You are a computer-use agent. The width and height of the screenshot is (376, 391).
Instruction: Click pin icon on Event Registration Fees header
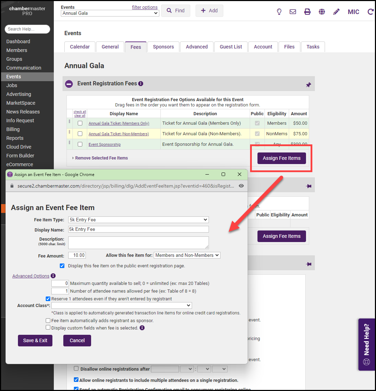308,85
